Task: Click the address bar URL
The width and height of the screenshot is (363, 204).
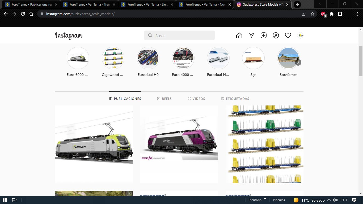Action: click(x=80, y=14)
